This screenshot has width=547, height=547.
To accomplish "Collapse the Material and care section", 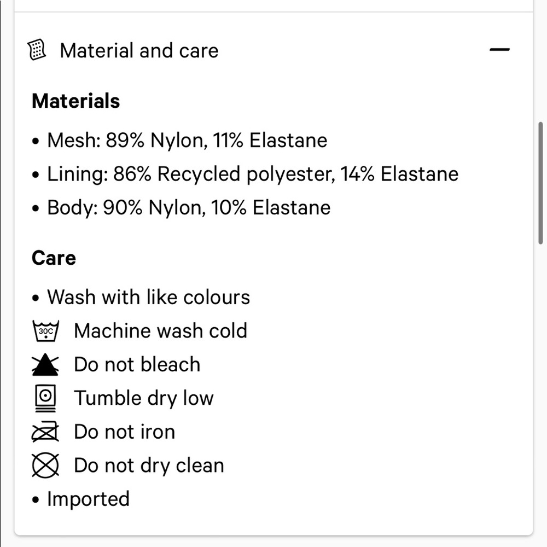I will 499,50.
